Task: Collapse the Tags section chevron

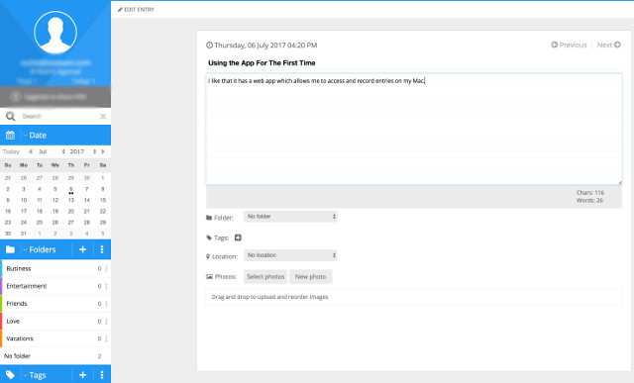Action: [25, 375]
